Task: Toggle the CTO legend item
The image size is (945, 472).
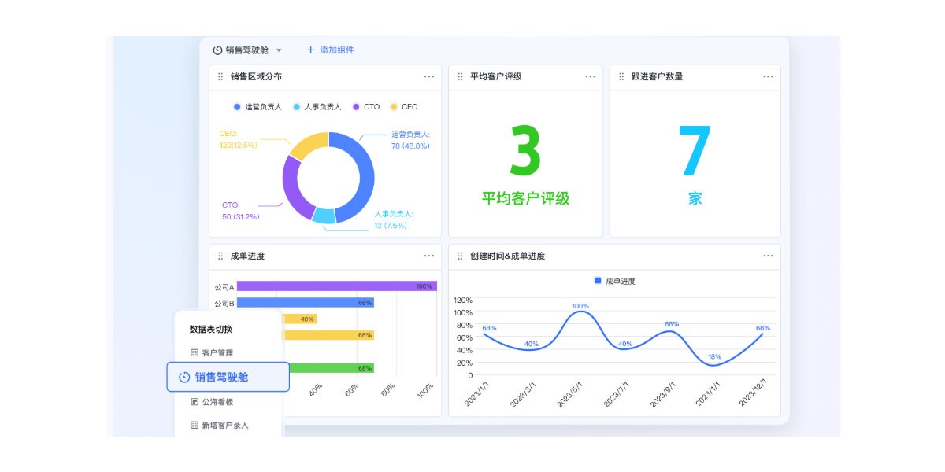Action: [366, 106]
